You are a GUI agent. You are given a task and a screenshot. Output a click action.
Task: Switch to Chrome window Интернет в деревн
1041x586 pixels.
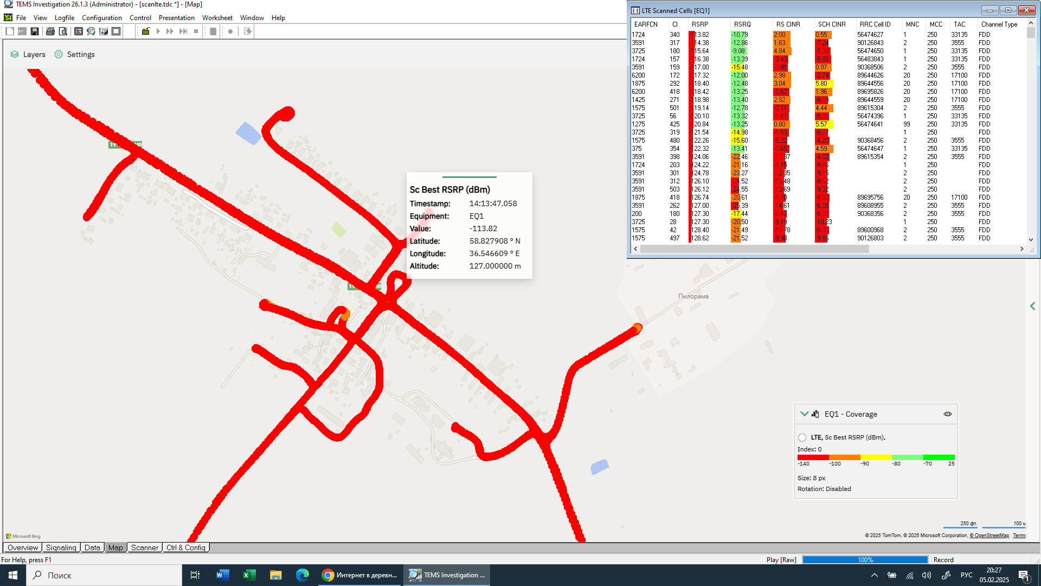pos(359,575)
